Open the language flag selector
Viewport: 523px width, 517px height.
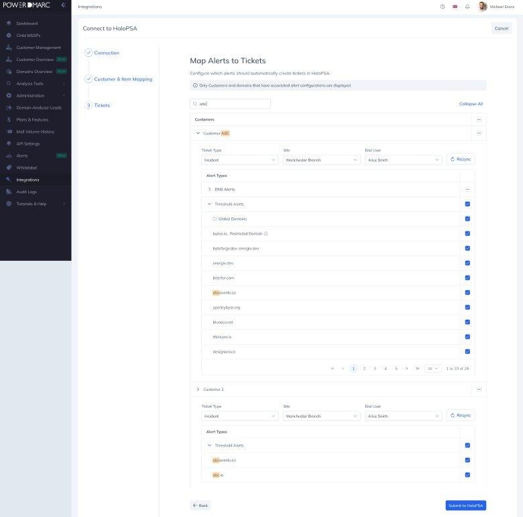pyautogui.click(x=455, y=6)
